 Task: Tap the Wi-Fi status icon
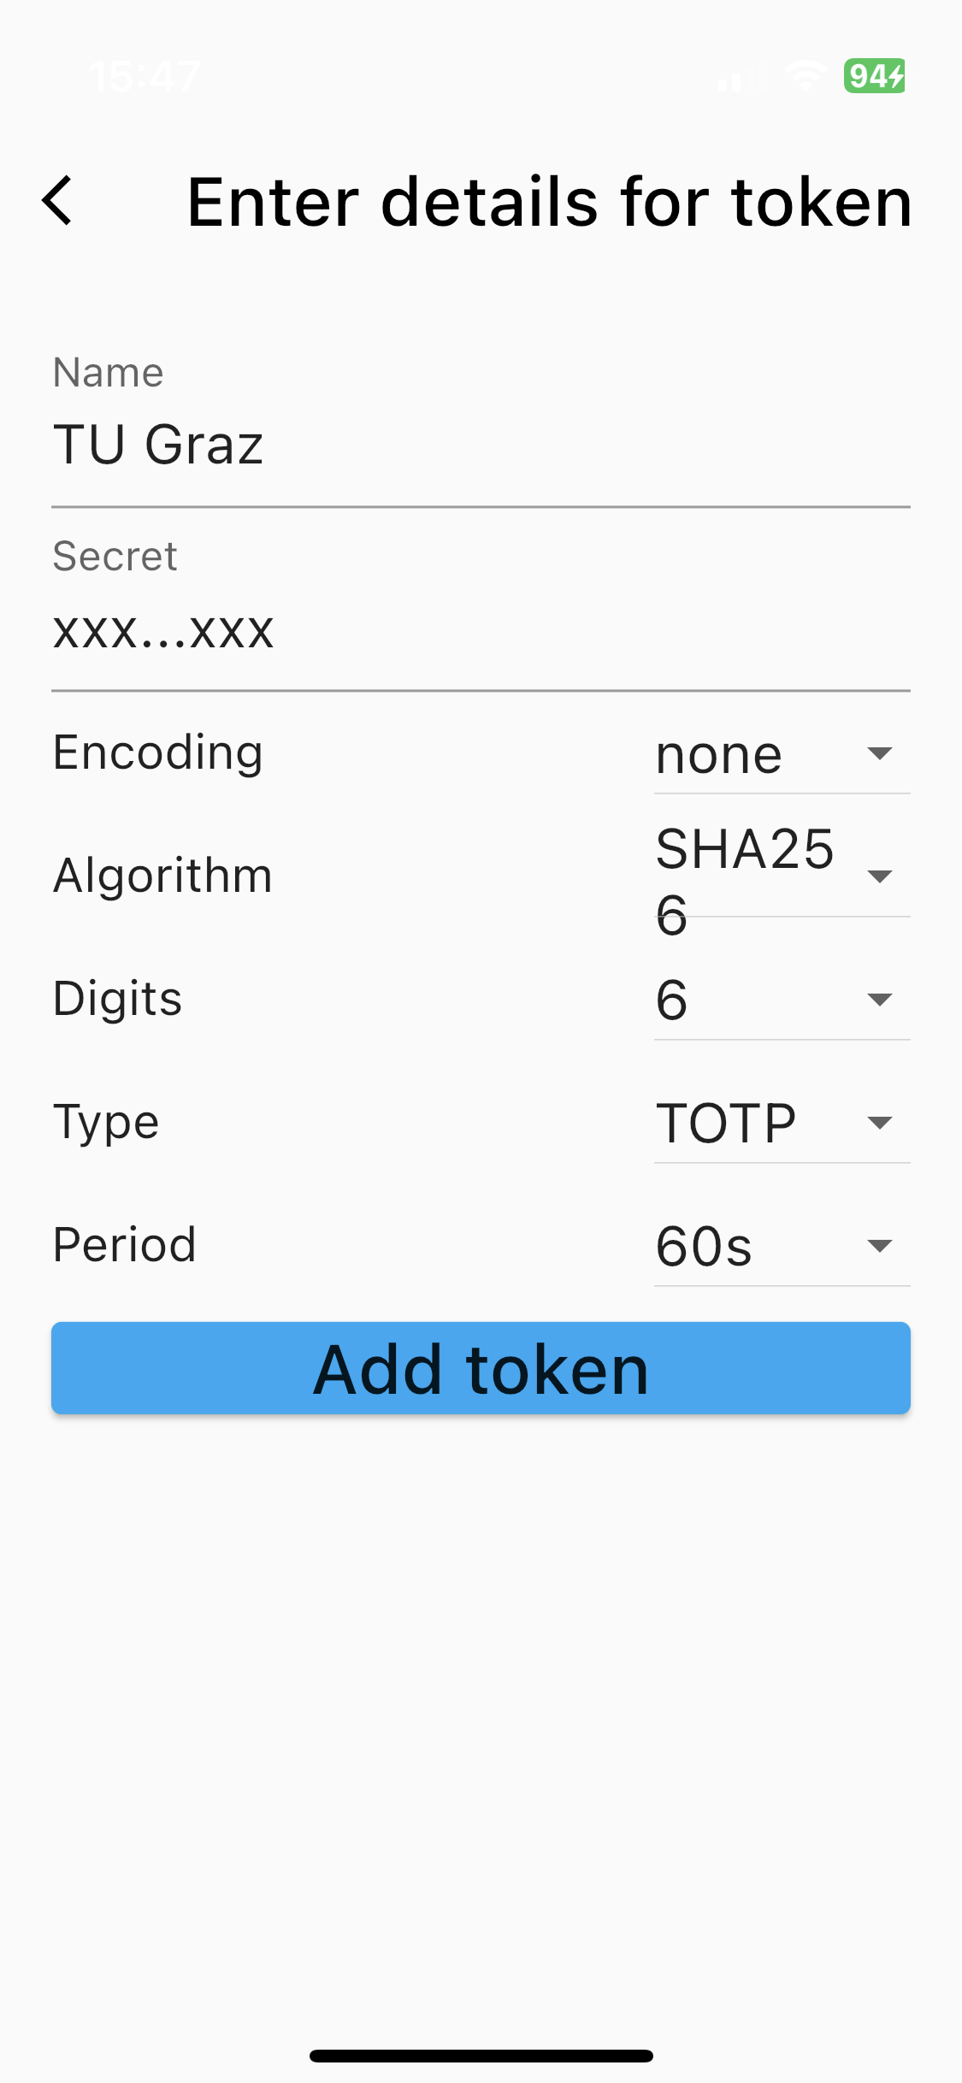point(805,76)
